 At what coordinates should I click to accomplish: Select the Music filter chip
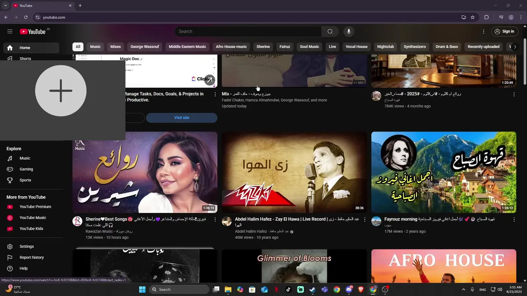pos(96,47)
